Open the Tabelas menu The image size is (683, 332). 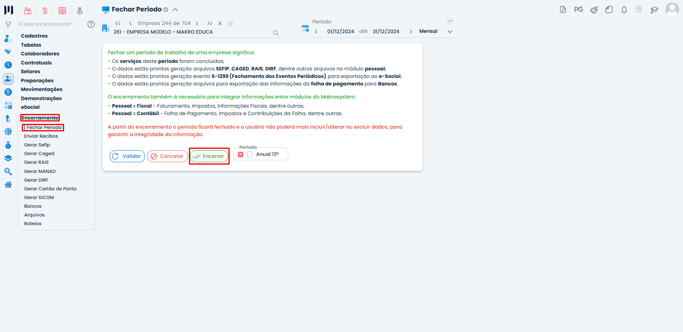click(x=31, y=45)
